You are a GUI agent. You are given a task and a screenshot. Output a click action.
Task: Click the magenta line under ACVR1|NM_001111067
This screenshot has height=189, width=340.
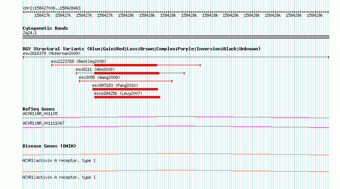click(x=176, y=127)
